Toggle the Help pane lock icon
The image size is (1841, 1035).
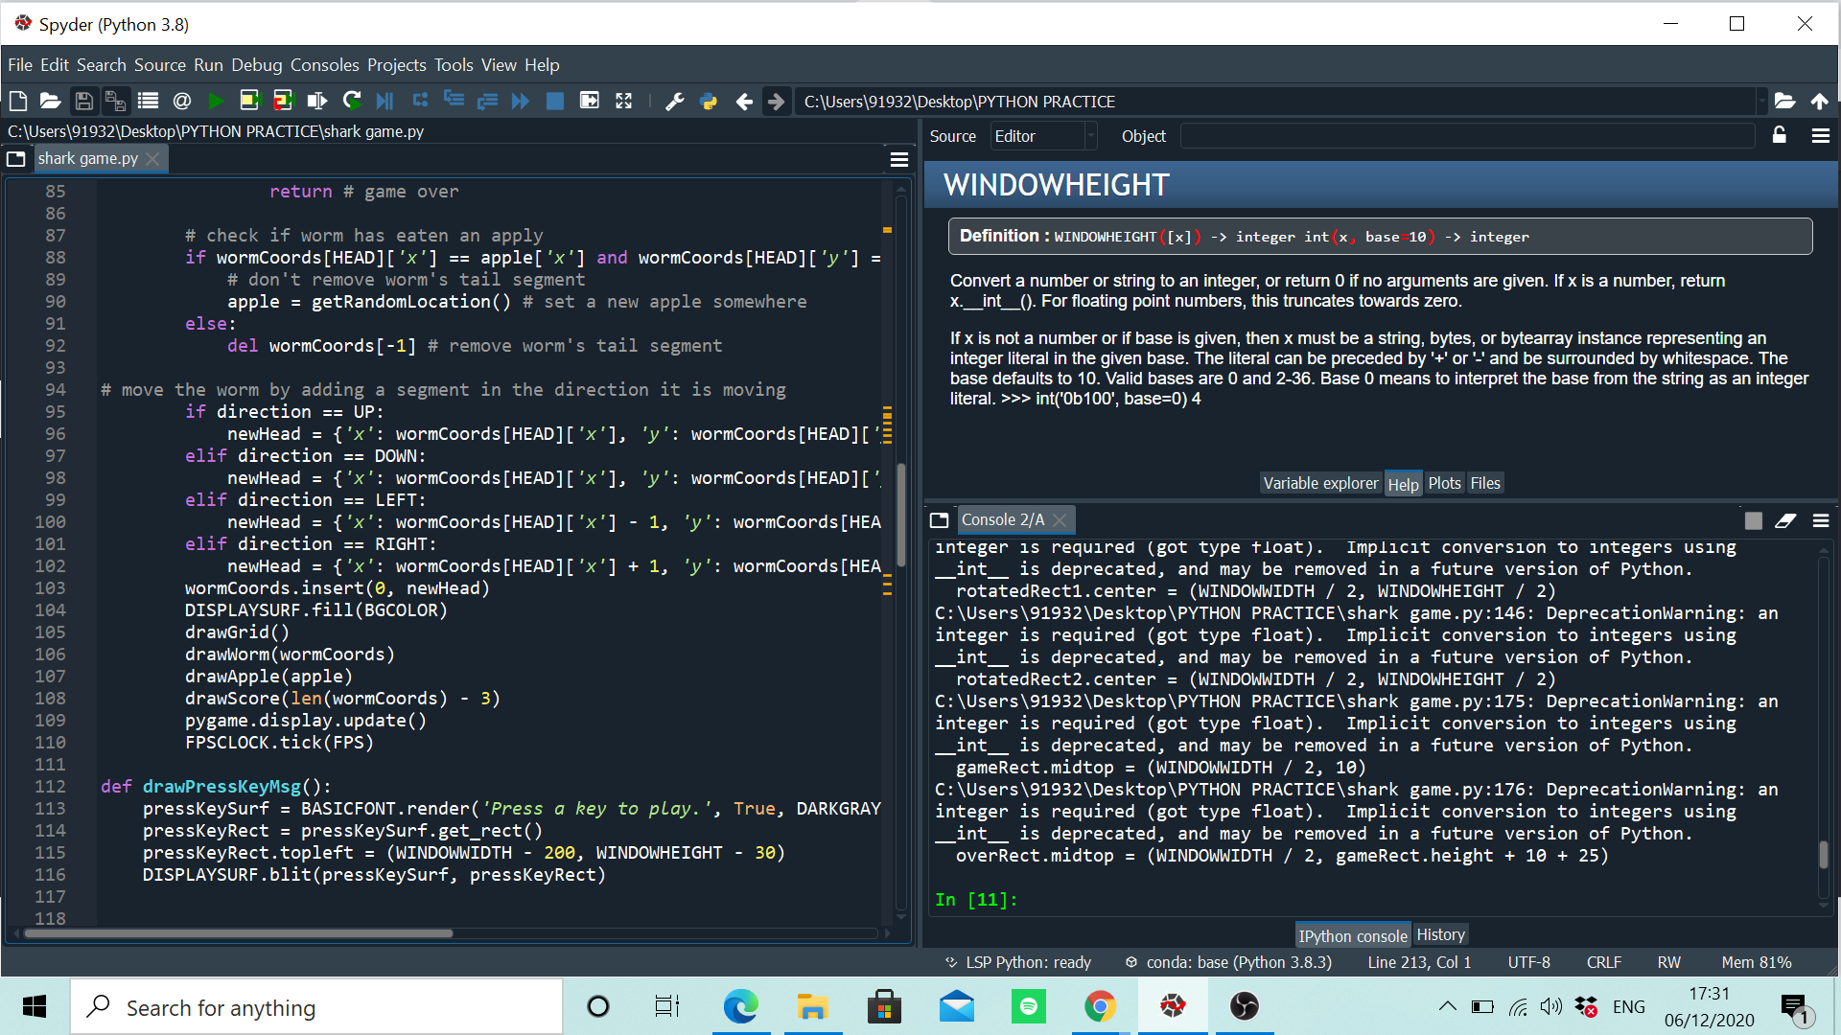[1780, 135]
